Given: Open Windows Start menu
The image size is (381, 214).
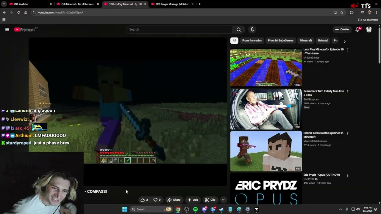Looking at the screenshot, I should pos(125,209).
